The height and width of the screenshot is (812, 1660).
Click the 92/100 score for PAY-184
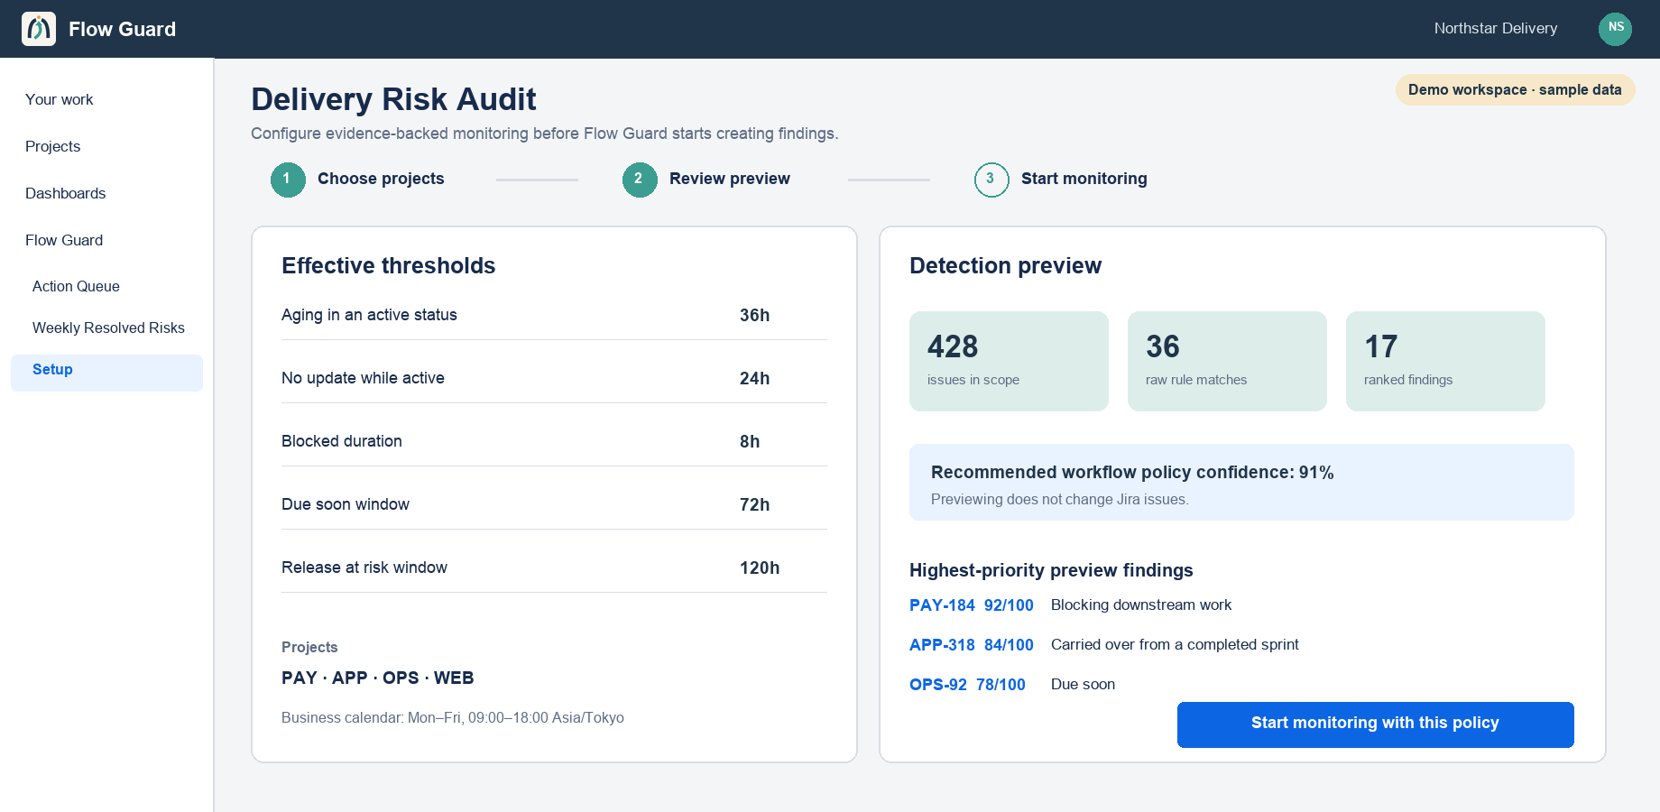pyautogui.click(x=1009, y=605)
